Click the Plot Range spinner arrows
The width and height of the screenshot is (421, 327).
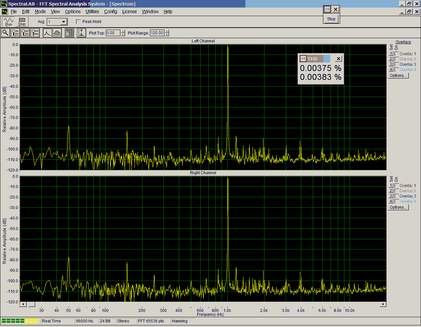[167, 33]
